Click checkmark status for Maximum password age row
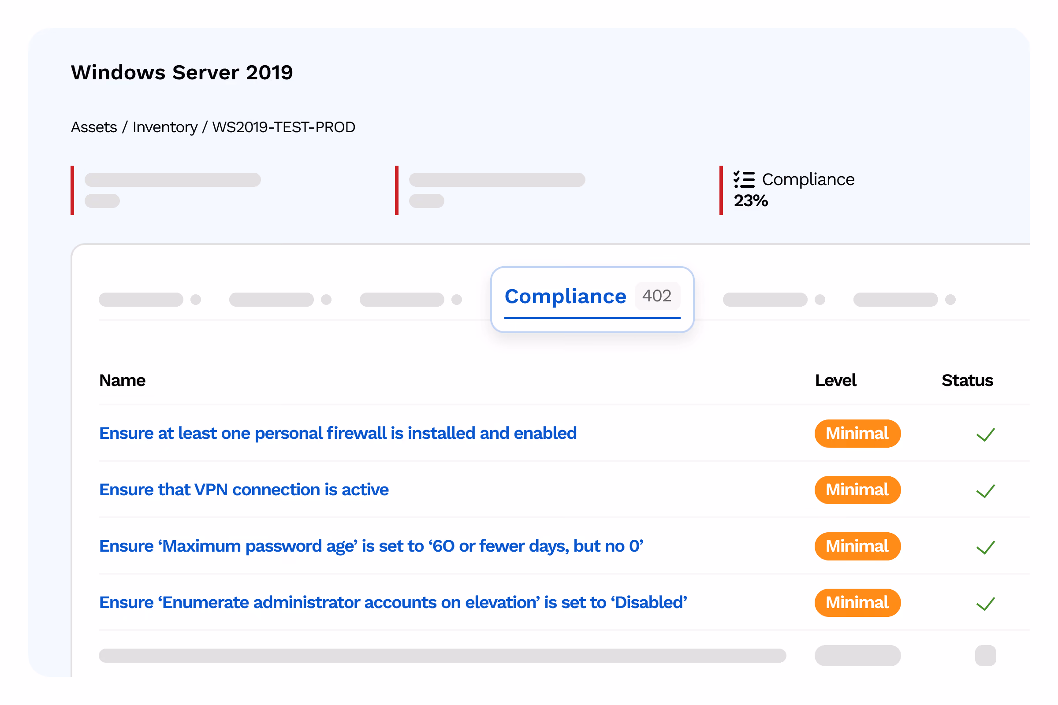Viewport: 1058px width, 705px height. coord(986,547)
